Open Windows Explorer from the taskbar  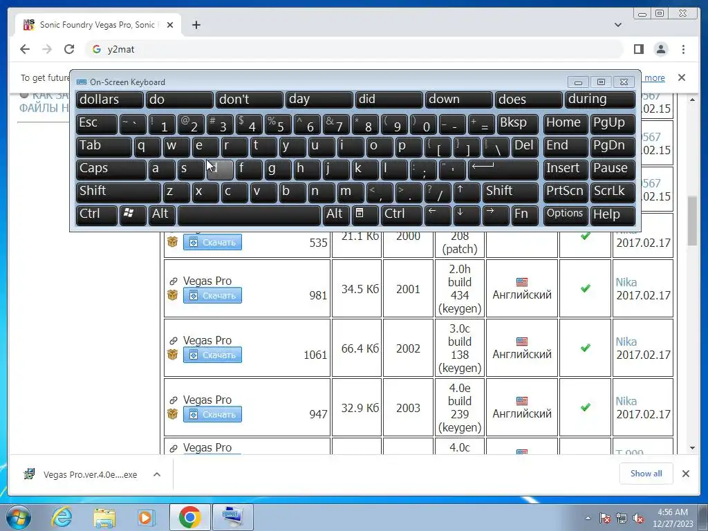tap(104, 517)
